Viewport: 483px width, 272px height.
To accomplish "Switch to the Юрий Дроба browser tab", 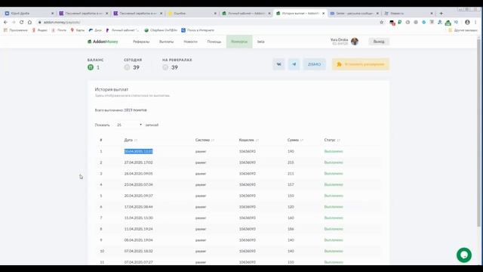I will (x=29, y=14).
